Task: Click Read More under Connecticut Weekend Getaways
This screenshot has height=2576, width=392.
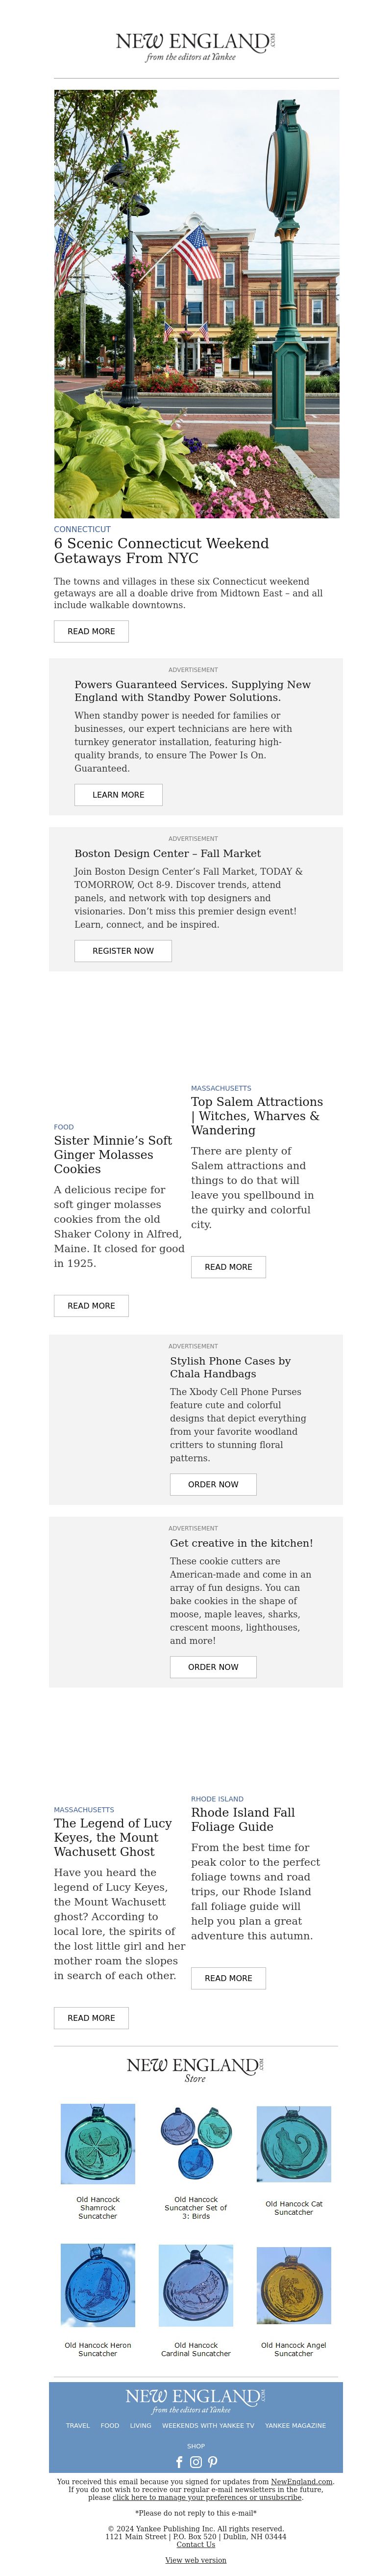Action: [91, 631]
